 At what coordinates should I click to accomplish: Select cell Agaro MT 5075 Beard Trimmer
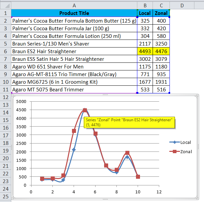point(74,89)
